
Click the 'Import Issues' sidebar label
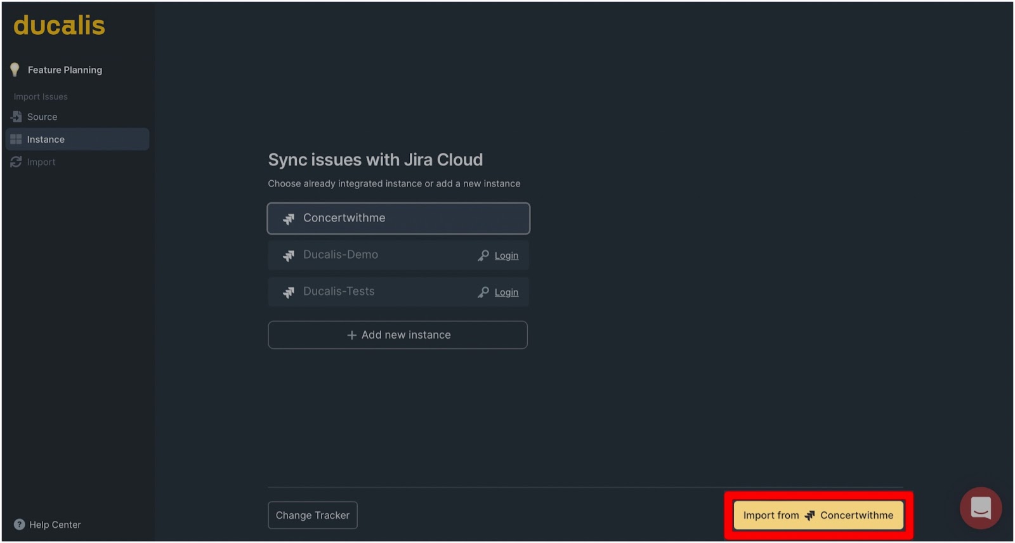coord(41,96)
